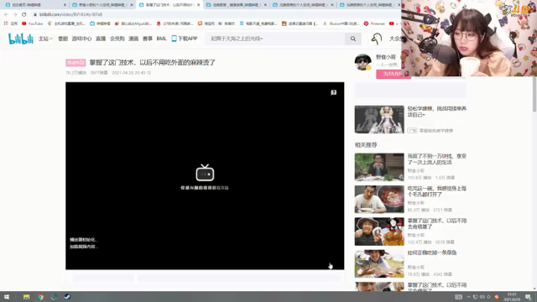
Task: Open video title 我用了不到一万块钱
Action: (x=437, y=159)
